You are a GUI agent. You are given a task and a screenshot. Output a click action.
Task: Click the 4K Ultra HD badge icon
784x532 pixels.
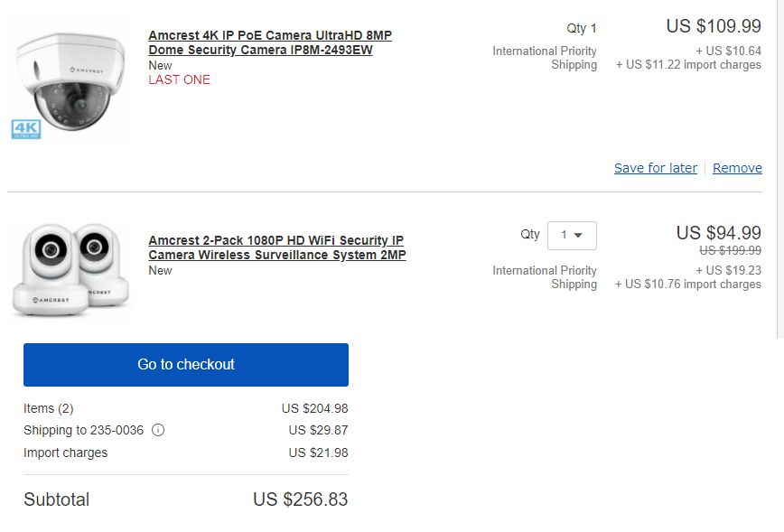click(x=25, y=129)
